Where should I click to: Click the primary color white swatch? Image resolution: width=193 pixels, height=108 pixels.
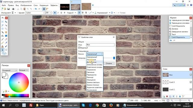click(x=4, y=75)
